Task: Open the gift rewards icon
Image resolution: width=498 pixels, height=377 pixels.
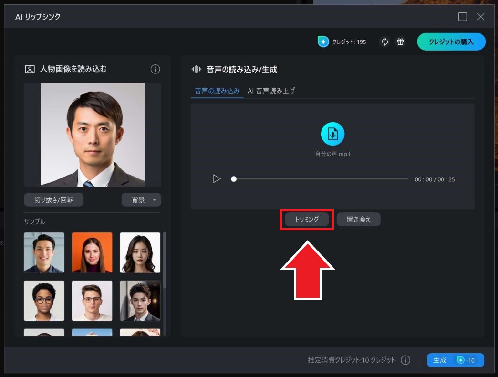Action: [x=400, y=42]
